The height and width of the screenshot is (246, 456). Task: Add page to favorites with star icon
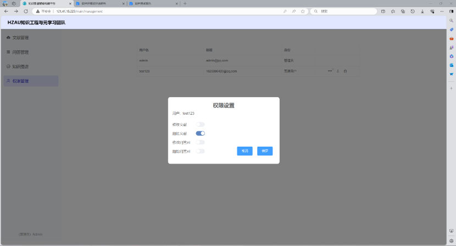(x=303, y=11)
